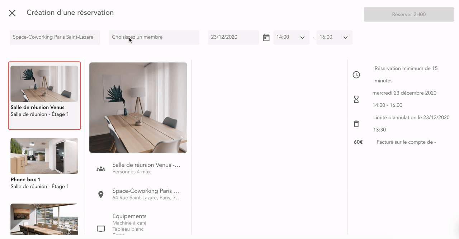Click the people capacity icon
The width and height of the screenshot is (459, 239).
[101, 168]
